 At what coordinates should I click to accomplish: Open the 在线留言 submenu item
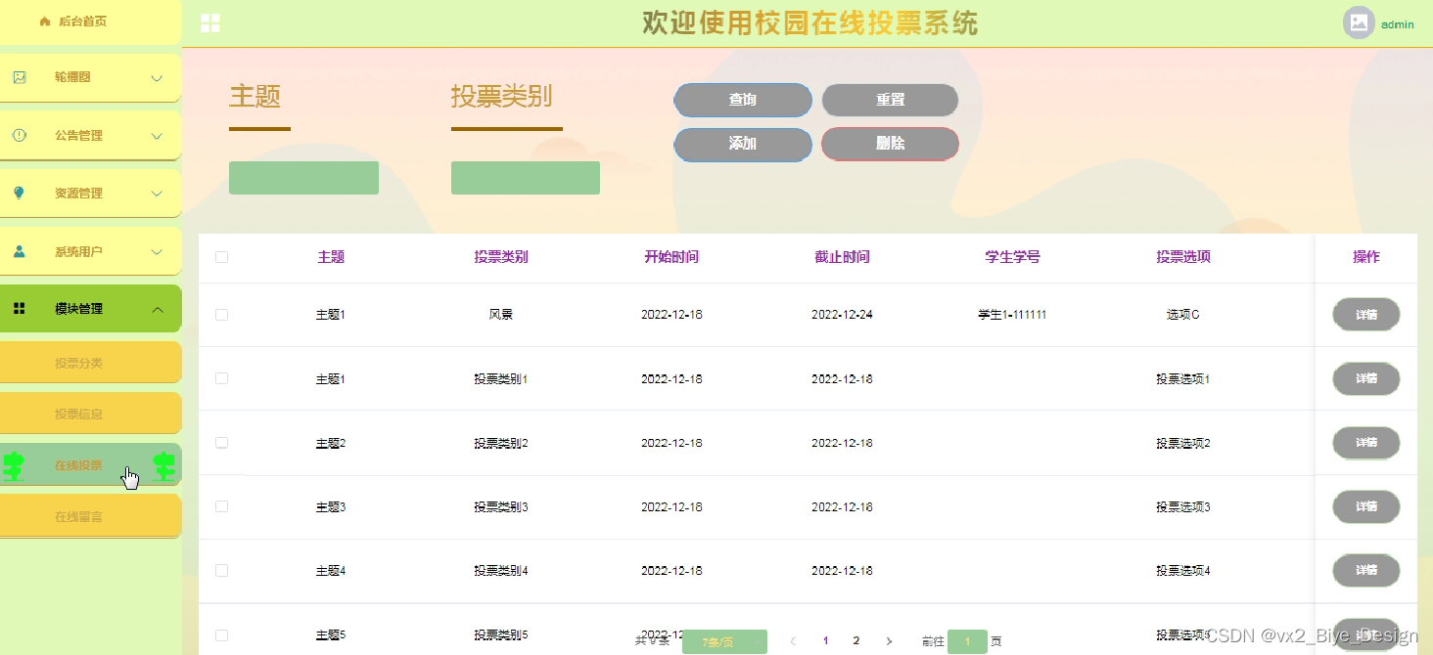[x=90, y=516]
